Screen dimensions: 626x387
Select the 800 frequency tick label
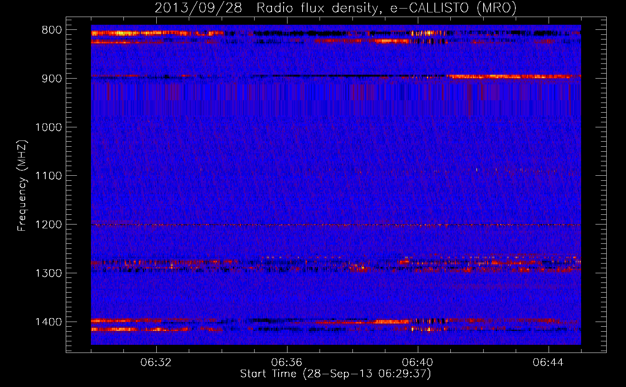[x=51, y=30]
